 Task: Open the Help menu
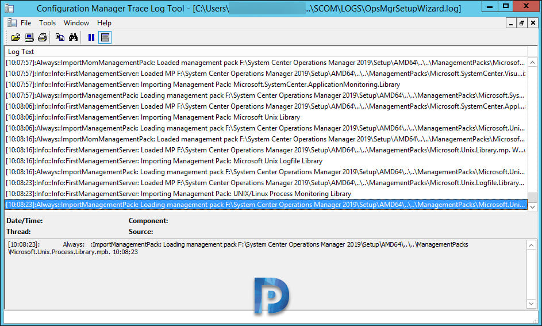coord(104,23)
